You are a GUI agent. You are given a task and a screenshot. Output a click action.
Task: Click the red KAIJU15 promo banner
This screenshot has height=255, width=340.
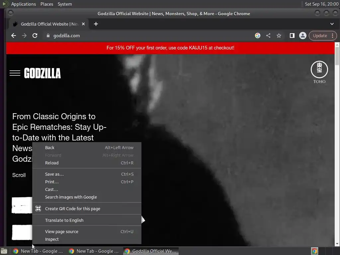tap(170, 48)
